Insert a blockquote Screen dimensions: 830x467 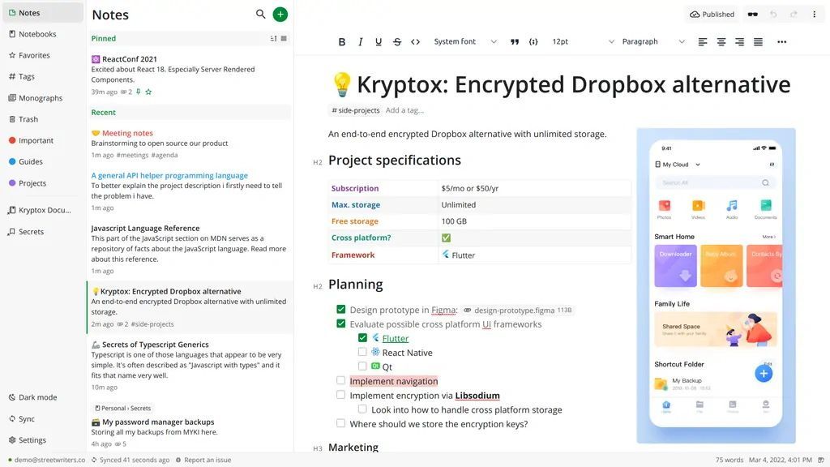[x=514, y=41]
